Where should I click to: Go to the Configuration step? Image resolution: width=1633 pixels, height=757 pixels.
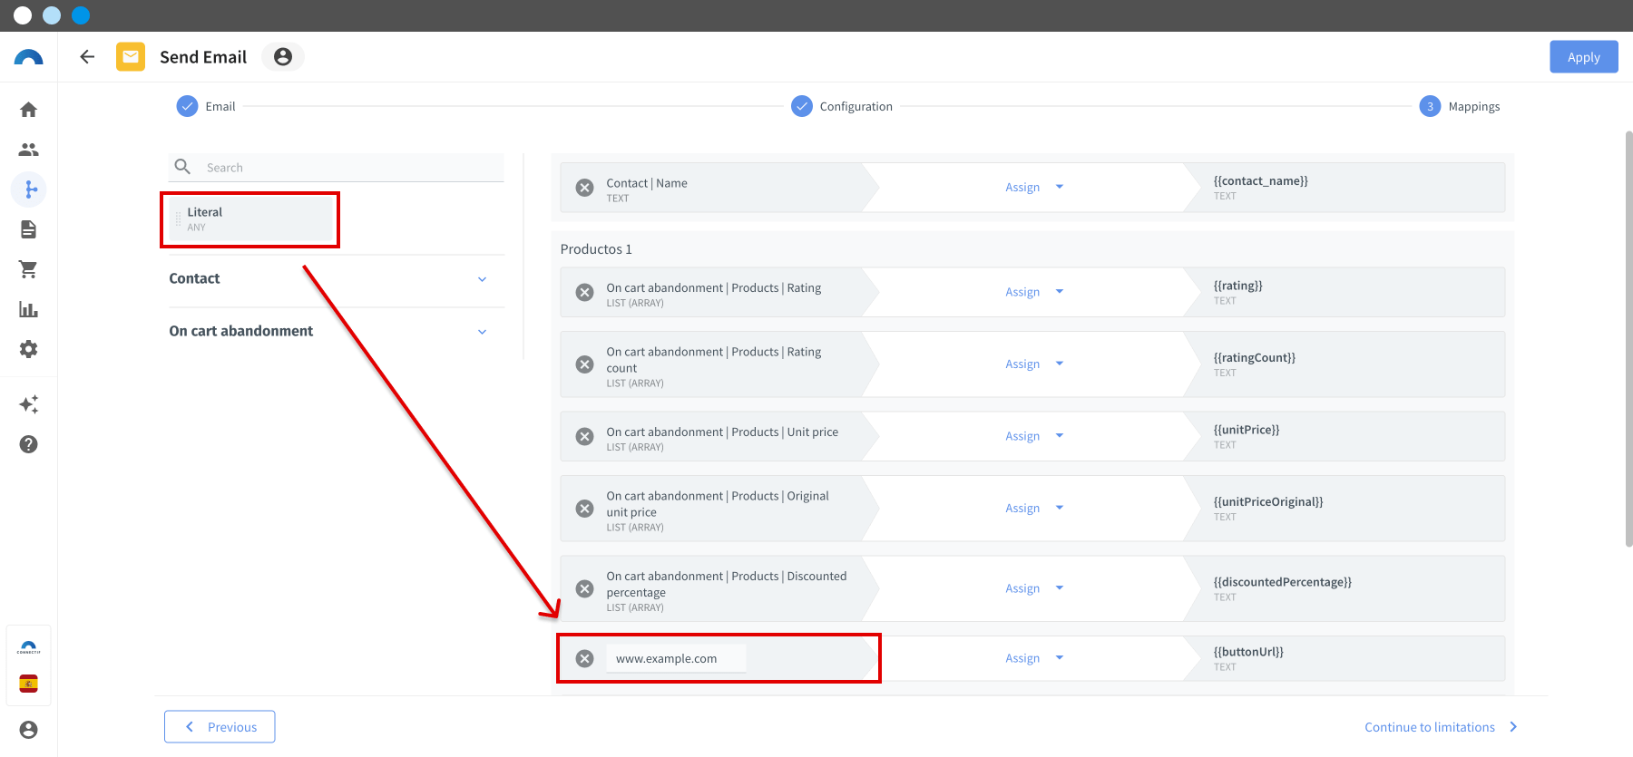click(842, 106)
